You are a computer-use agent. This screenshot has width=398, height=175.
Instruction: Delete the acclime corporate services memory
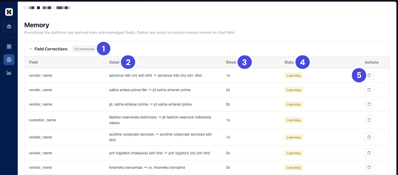click(x=369, y=137)
